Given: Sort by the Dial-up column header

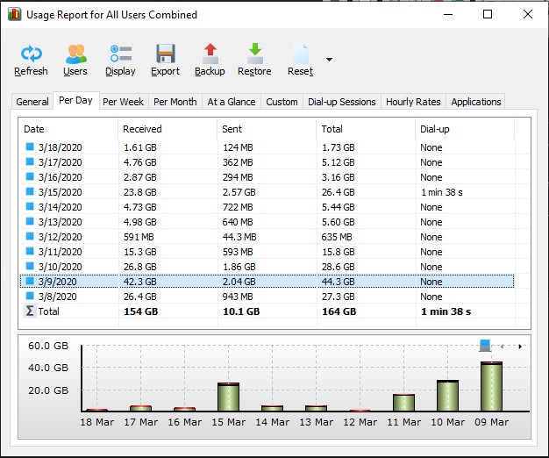Looking at the screenshot, I should (x=465, y=129).
